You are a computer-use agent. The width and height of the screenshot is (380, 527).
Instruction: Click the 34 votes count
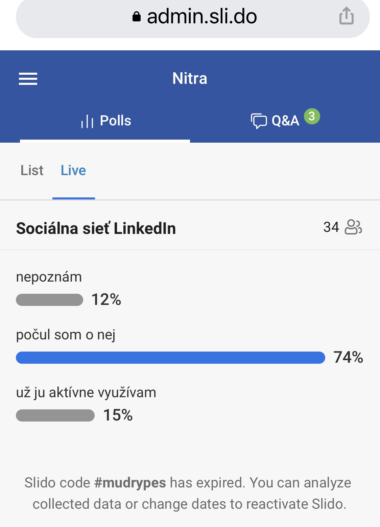coord(331,227)
